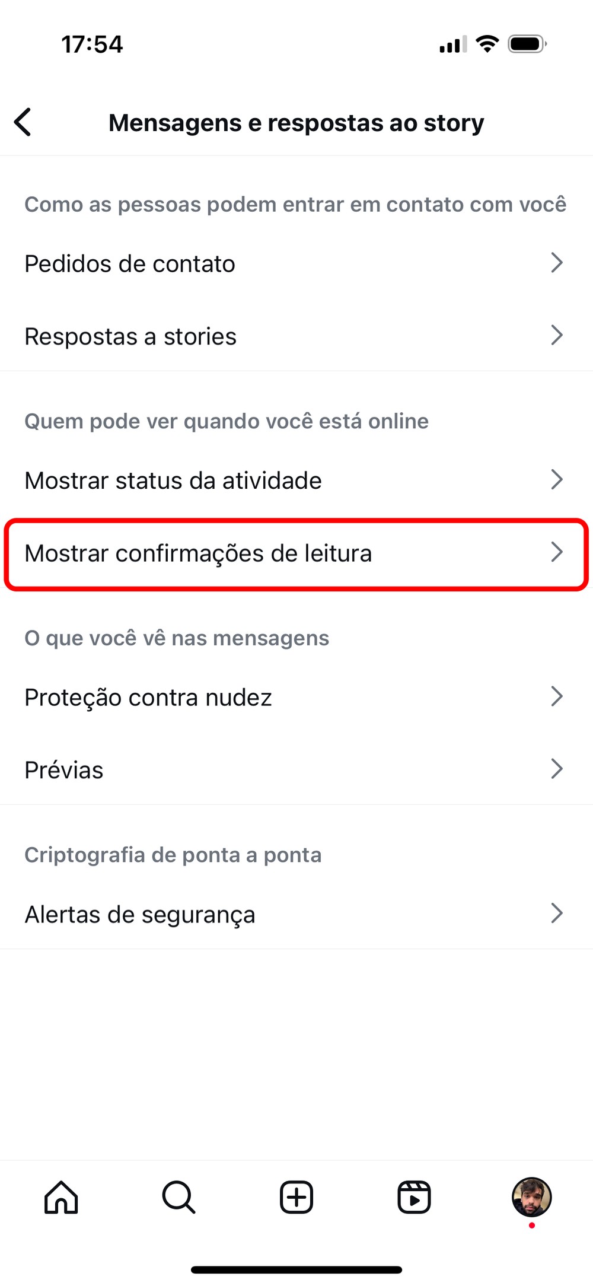Tap the back arrow icon
Image resolution: width=593 pixels, height=1286 pixels.
click(x=23, y=123)
